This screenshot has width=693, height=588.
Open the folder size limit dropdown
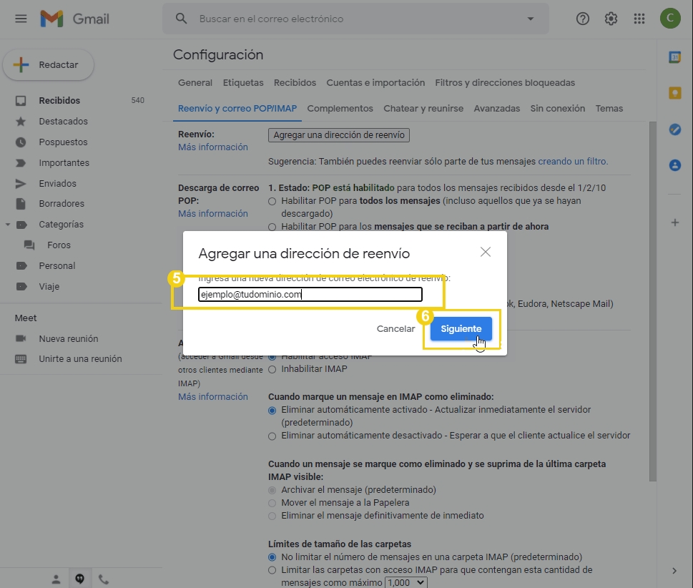pos(406,583)
